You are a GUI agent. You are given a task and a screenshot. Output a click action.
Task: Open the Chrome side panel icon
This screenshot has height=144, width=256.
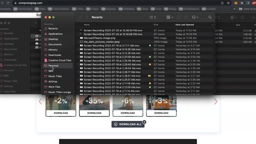pos(248,3)
